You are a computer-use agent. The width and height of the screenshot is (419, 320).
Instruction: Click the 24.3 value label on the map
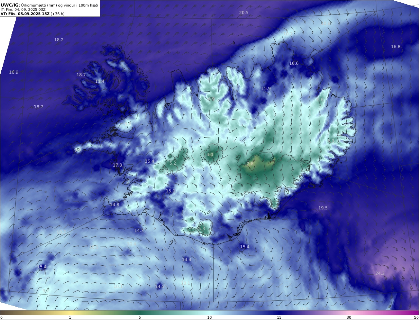coord(380,273)
